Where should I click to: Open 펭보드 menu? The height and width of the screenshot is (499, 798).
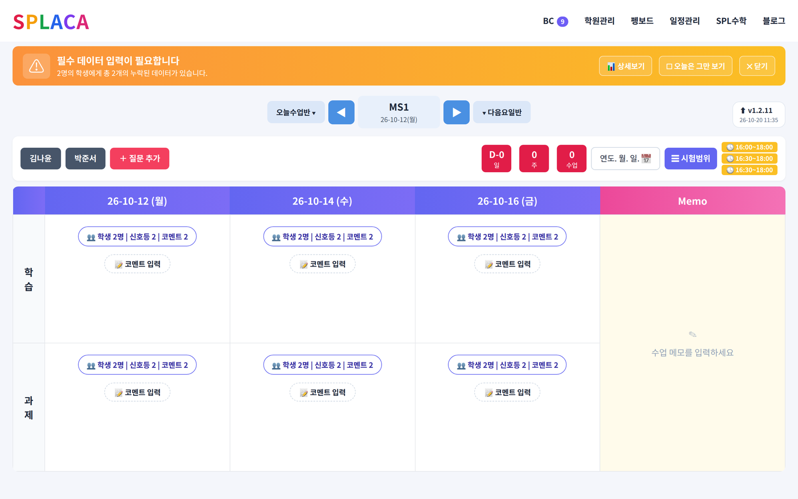(x=642, y=21)
